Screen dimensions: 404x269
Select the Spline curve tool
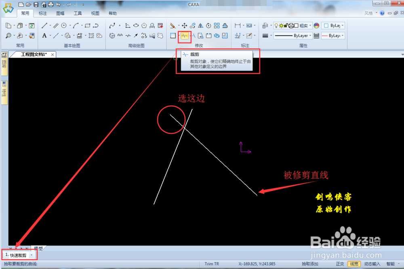(x=112, y=25)
